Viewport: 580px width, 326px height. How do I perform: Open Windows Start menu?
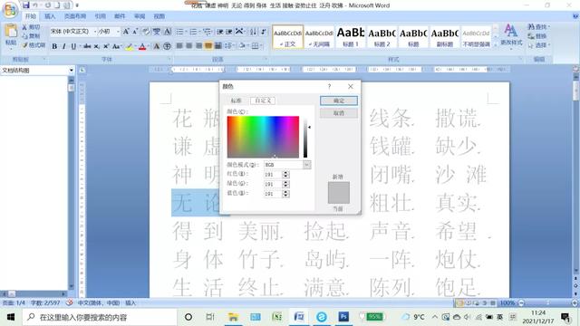point(11,317)
